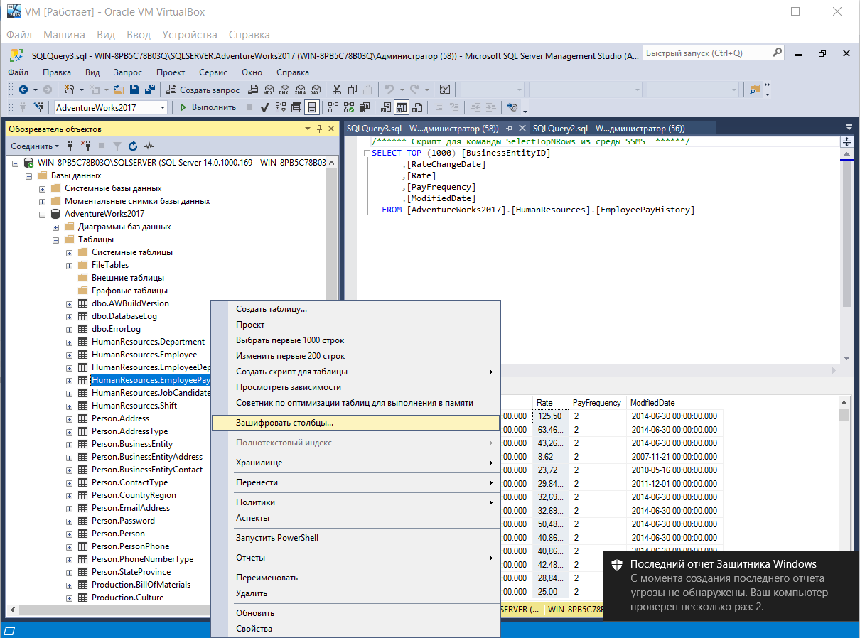The width and height of the screenshot is (860, 638).
Task: Switch to the SQLQuery2.sql tab
Action: (x=608, y=129)
